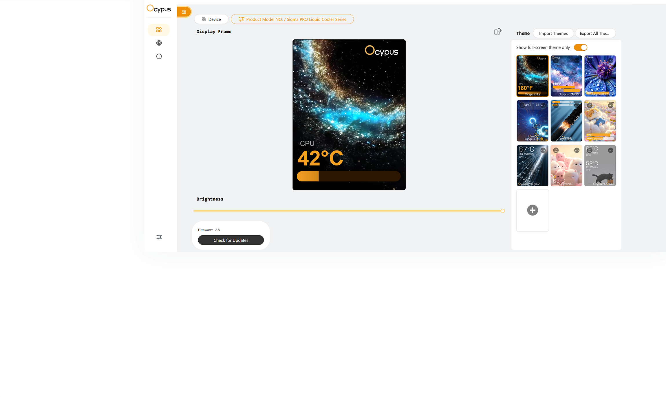This screenshot has height=397, width=666.
Task: Edit the Ocypus06.2 cat theme
Action: click(590, 106)
